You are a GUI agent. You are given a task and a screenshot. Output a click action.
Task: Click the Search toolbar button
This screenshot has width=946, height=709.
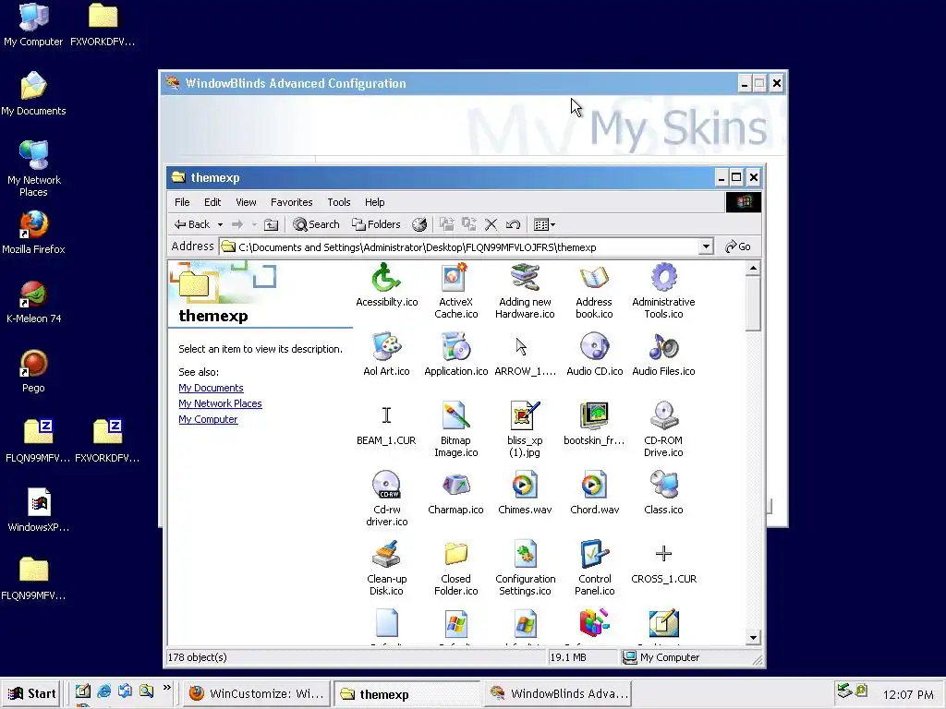316,224
